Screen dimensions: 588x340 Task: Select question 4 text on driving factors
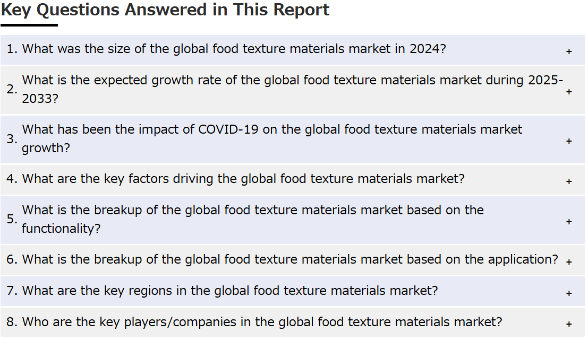243,179
